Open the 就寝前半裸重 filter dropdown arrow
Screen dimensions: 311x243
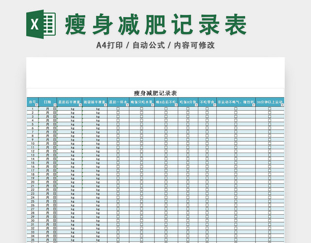[105, 105]
